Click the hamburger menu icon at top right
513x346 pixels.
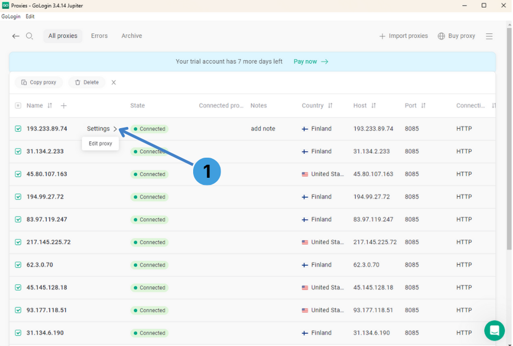pyautogui.click(x=489, y=36)
